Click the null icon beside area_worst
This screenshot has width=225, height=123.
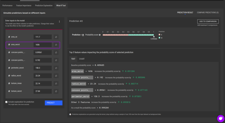(x=56, y=45)
